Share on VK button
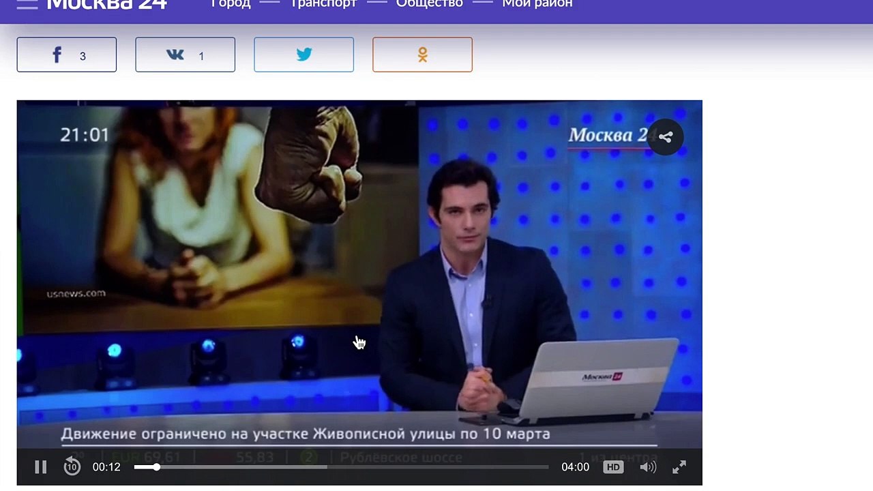 point(186,55)
